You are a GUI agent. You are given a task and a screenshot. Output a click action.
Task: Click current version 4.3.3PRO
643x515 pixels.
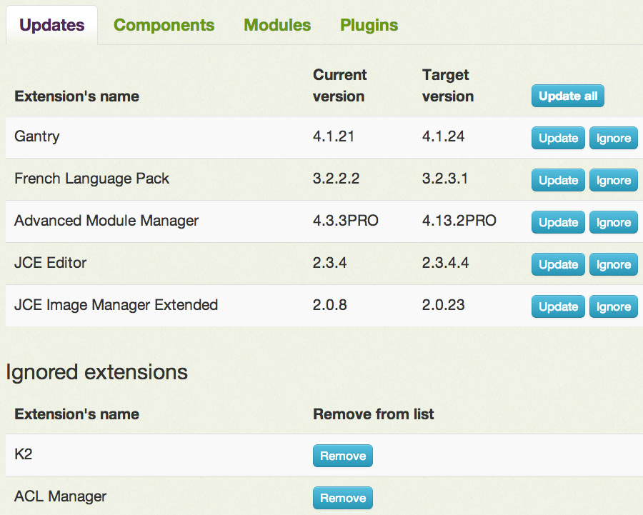[345, 221]
